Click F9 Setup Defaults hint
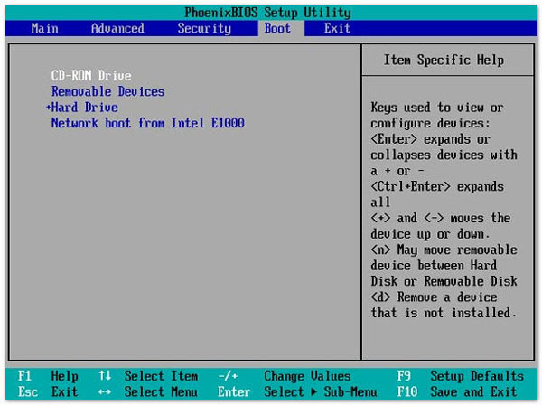 [460, 375]
